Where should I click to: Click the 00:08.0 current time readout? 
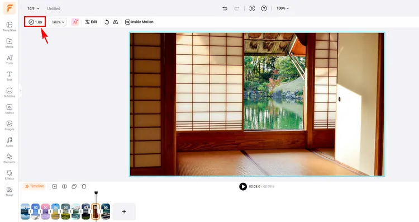point(254,186)
